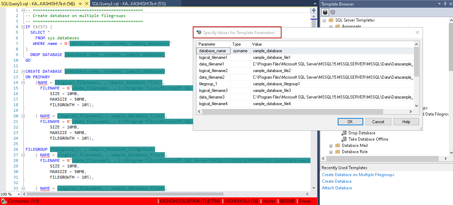Image resolution: width=453 pixels, height=205 pixels.
Task: Click the parameter grid scroll right arrow
Action: 411,111
